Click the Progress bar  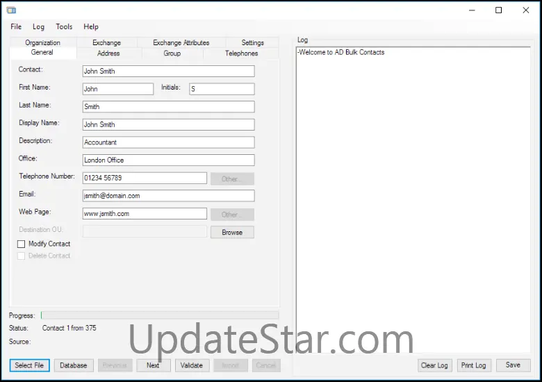tap(160, 315)
